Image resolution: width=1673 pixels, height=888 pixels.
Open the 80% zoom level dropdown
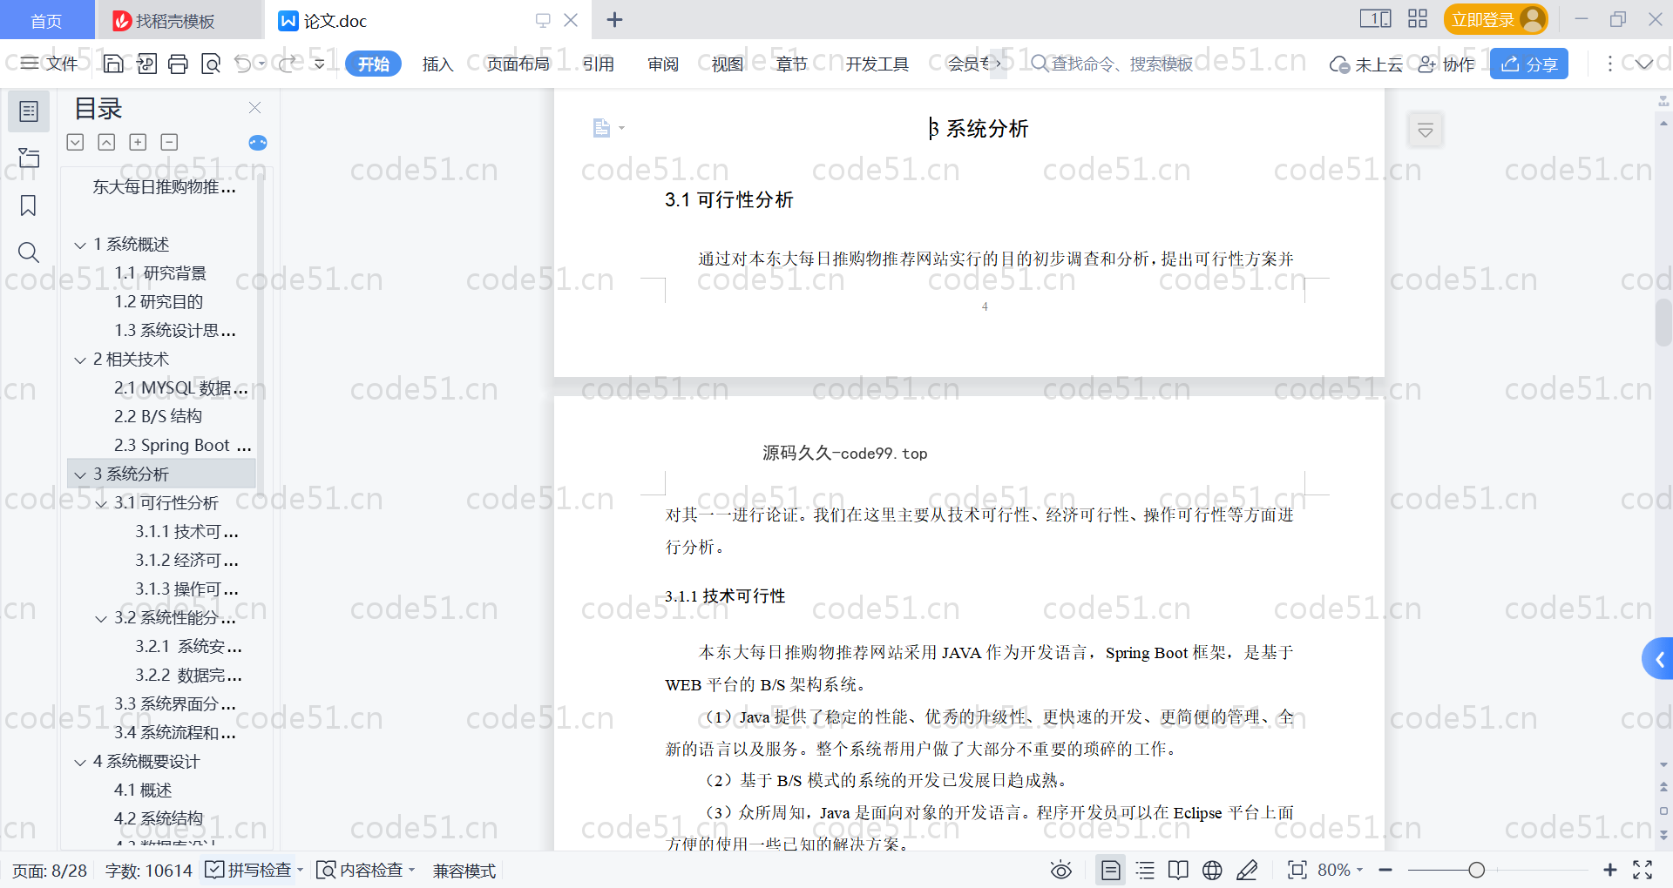tap(1340, 870)
